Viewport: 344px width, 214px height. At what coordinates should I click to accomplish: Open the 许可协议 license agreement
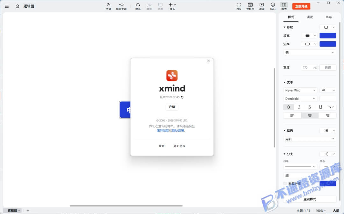pyautogui.click(x=179, y=146)
